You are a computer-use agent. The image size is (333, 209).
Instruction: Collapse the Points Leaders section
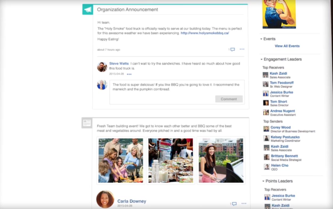click(x=263, y=181)
